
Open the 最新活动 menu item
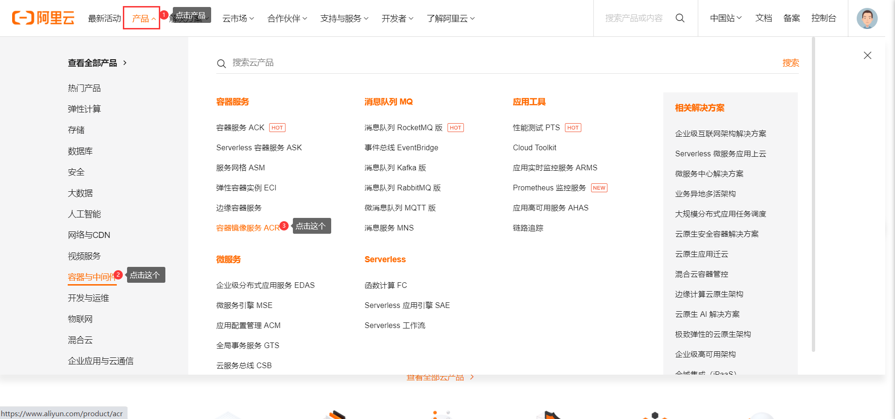(x=105, y=18)
